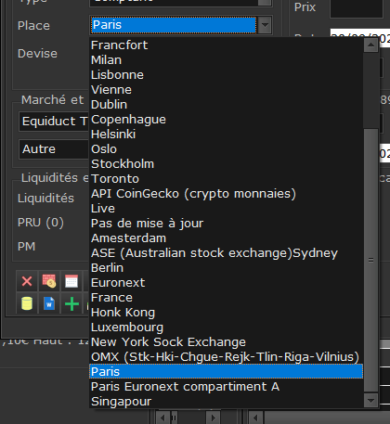Click the yellow database cylinder icon
The height and width of the screenshot is (424, 390).
27,303
